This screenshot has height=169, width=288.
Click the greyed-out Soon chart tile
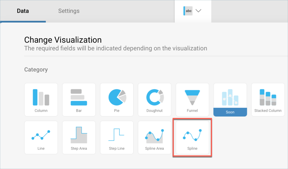pyautogui.click(x=230, y=96)
